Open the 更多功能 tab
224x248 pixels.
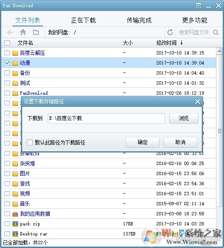tap(195, 20)
